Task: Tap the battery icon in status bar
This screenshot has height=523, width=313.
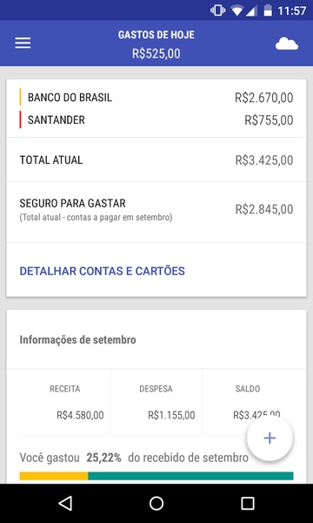Action: click(268, 11)
